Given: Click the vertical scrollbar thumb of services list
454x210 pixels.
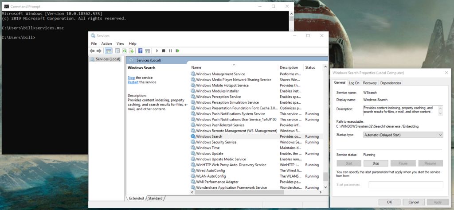Looking at the screenshot, I should (325, 176).
